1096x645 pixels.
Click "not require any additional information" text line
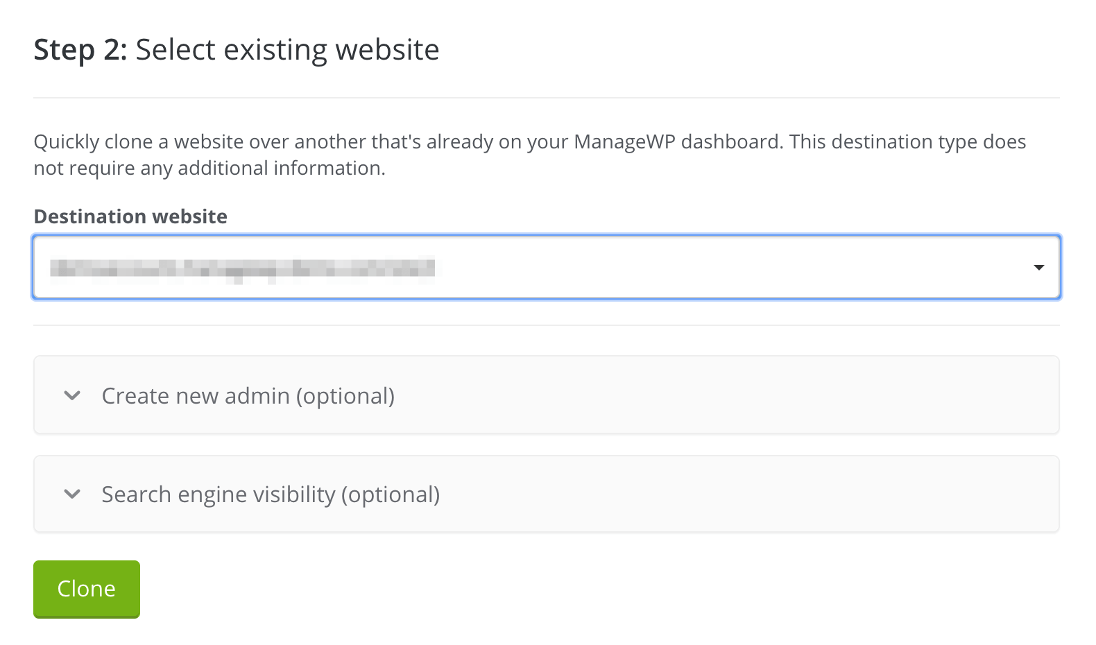tap(209, 169)
